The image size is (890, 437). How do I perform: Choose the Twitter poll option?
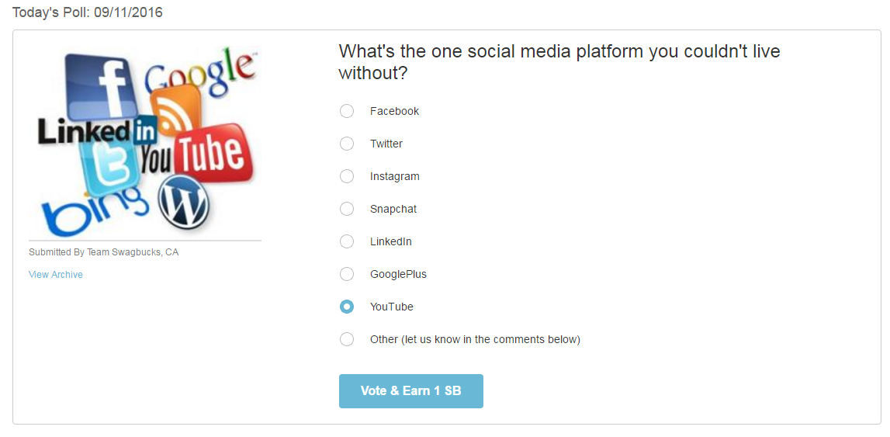coord(347,144)
